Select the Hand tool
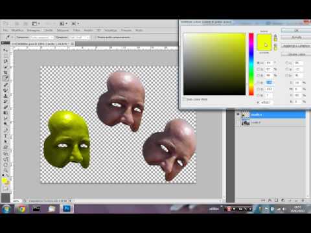This screenshot has height=233, width=311. (5, 165)
